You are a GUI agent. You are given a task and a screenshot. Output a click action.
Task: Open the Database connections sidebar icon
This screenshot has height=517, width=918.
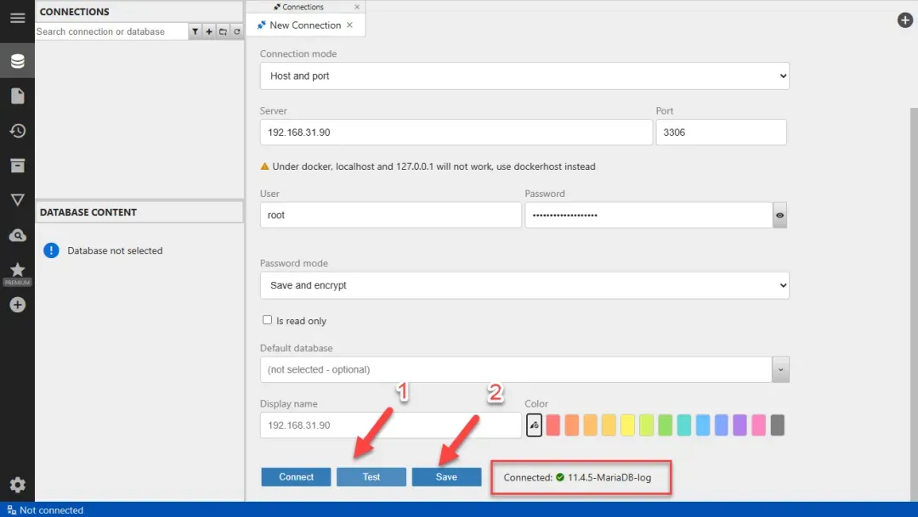pyautogui.click(x=17, y=61)
